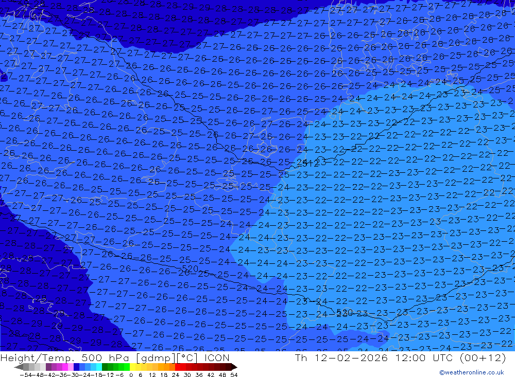Pick the bright yellow legend swatch above 0
Image resolution: width=515 pixels, height=377 pixels.
pos(133,367)
